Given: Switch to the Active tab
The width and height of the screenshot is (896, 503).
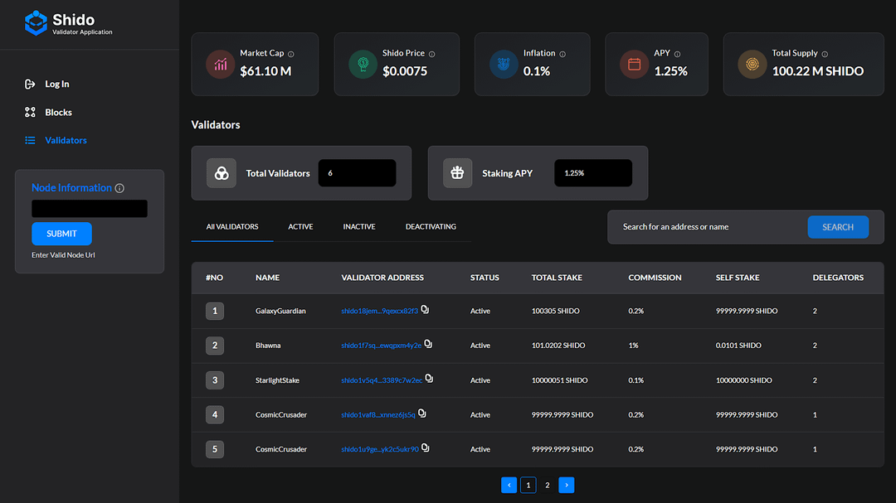Looking at the screenshot, I should (x=300, y=227).
